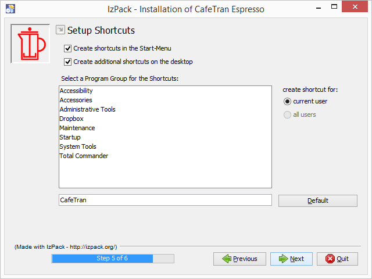Uncheck Create additional shortcuts on the desktop
This screenshot has width=372, height=279.
[x=68, y=62]
